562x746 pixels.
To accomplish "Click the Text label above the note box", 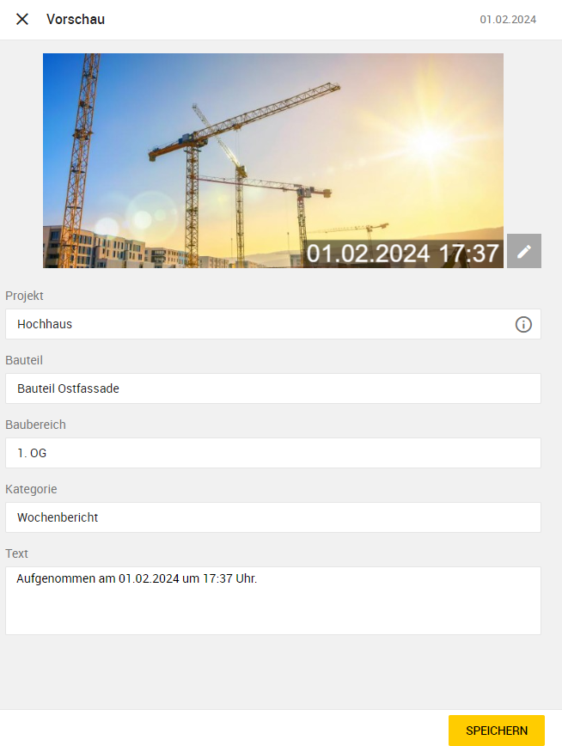I will point(16,553).
